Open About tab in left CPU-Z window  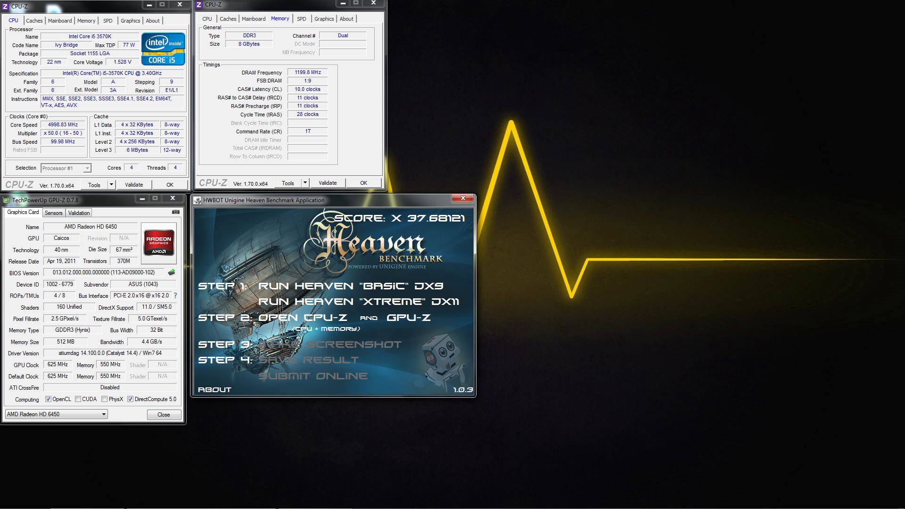pos(153,21)
